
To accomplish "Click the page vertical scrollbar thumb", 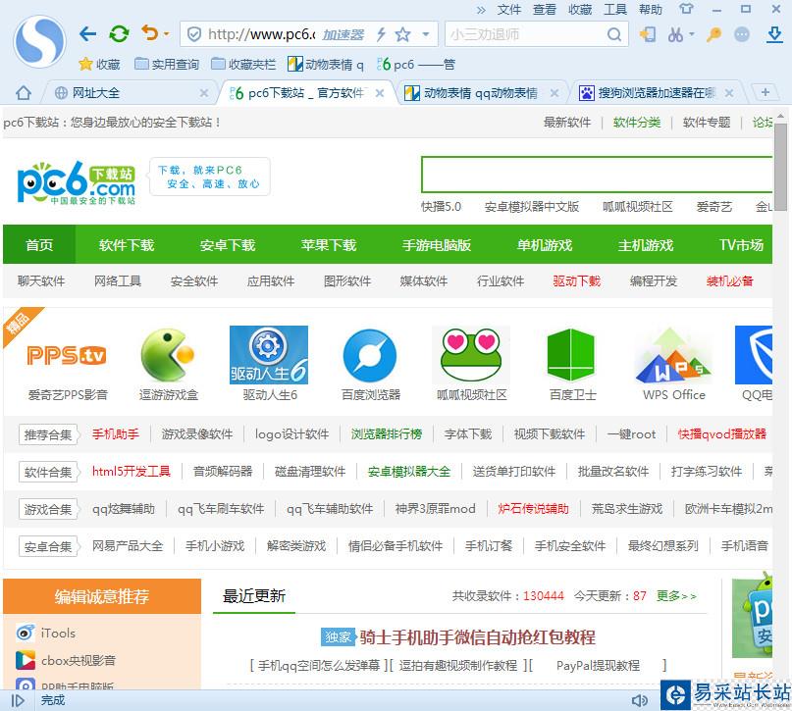I will point(780,167).
